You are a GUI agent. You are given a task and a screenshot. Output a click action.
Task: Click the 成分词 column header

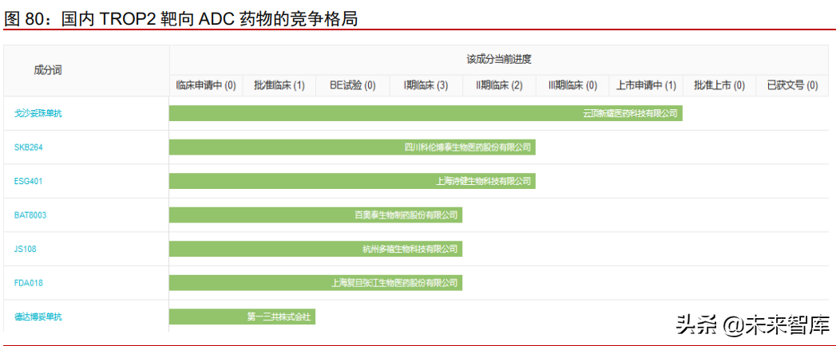click(48, 70)
